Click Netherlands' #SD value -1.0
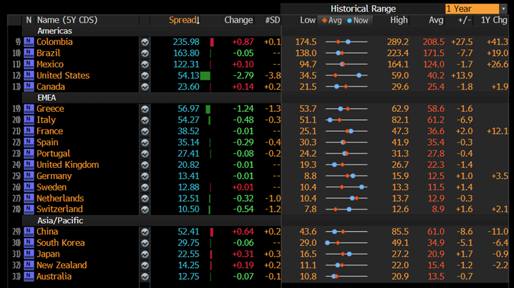This screenshot has height=288, width=514. click(273, 199)
